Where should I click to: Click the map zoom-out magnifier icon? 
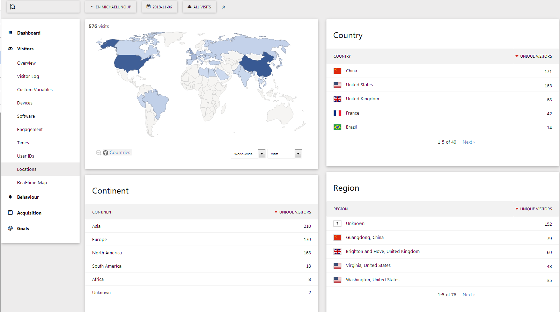[98, 153]
